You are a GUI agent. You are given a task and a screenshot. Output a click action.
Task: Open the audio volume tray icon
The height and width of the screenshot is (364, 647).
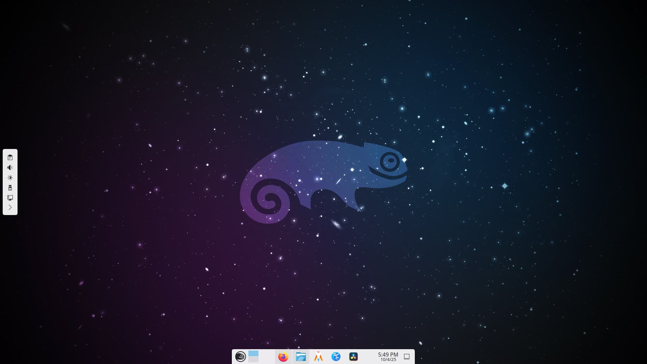pos(10,168)
